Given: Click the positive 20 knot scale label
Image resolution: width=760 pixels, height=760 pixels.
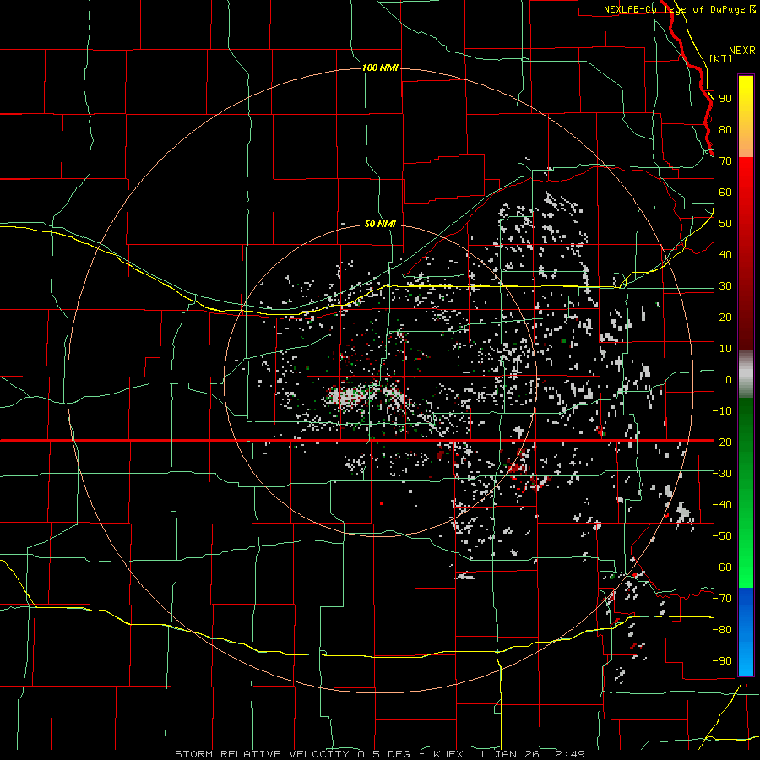Looking at the screenshot, I should point(725,317).
